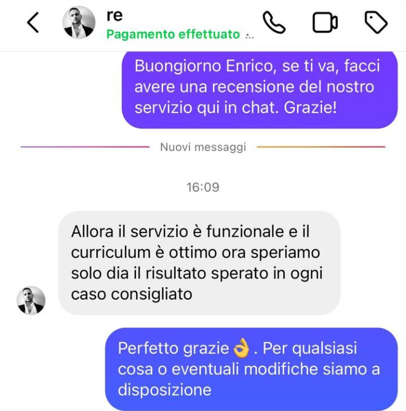
Task: Open the contact name 're' in header
Action: [x=115, y=16]
